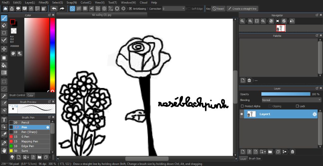Toggle AntiAliasing checkbox

(x=130, y=8)
